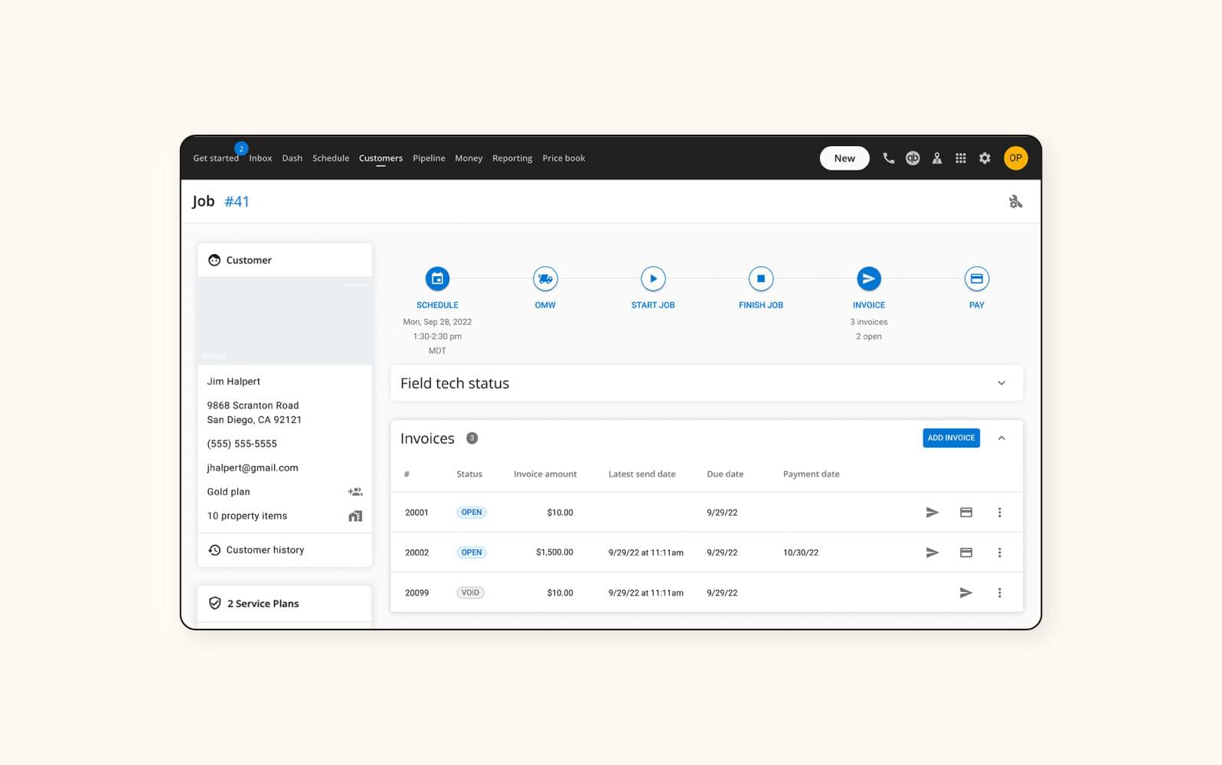Click the Finish Job stop icon
Viewport: 1222px width, 765px height.
(x=761, y=278)
